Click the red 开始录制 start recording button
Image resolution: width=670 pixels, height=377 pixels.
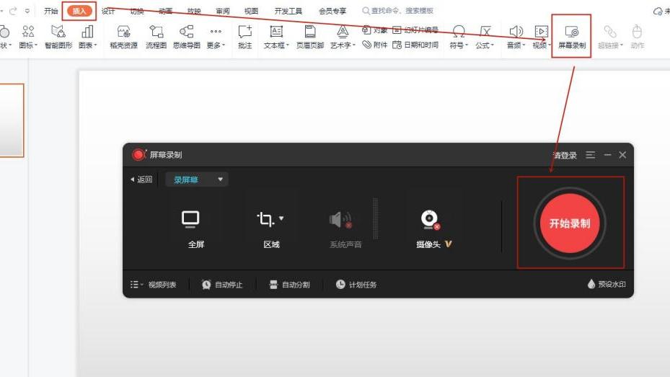pyautogui.click(x=570, y=223)
